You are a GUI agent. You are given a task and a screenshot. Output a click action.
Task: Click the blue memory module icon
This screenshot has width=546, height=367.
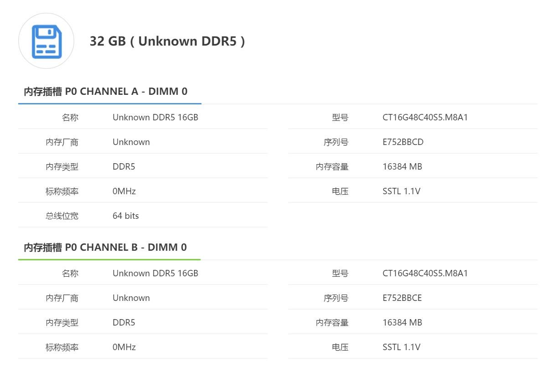click(x=46, y=41)
